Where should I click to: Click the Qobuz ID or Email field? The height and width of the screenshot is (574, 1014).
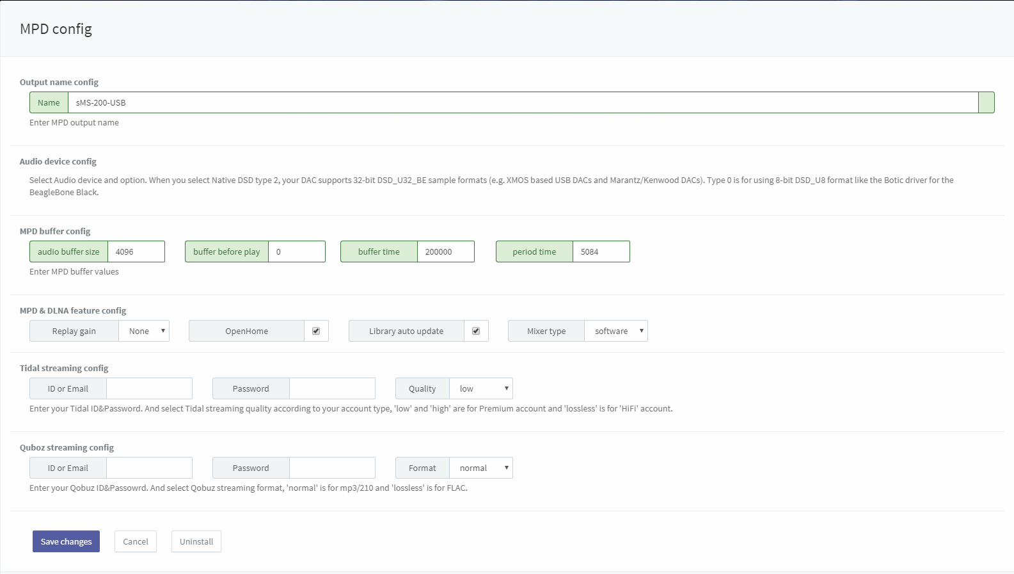(149, 468)
